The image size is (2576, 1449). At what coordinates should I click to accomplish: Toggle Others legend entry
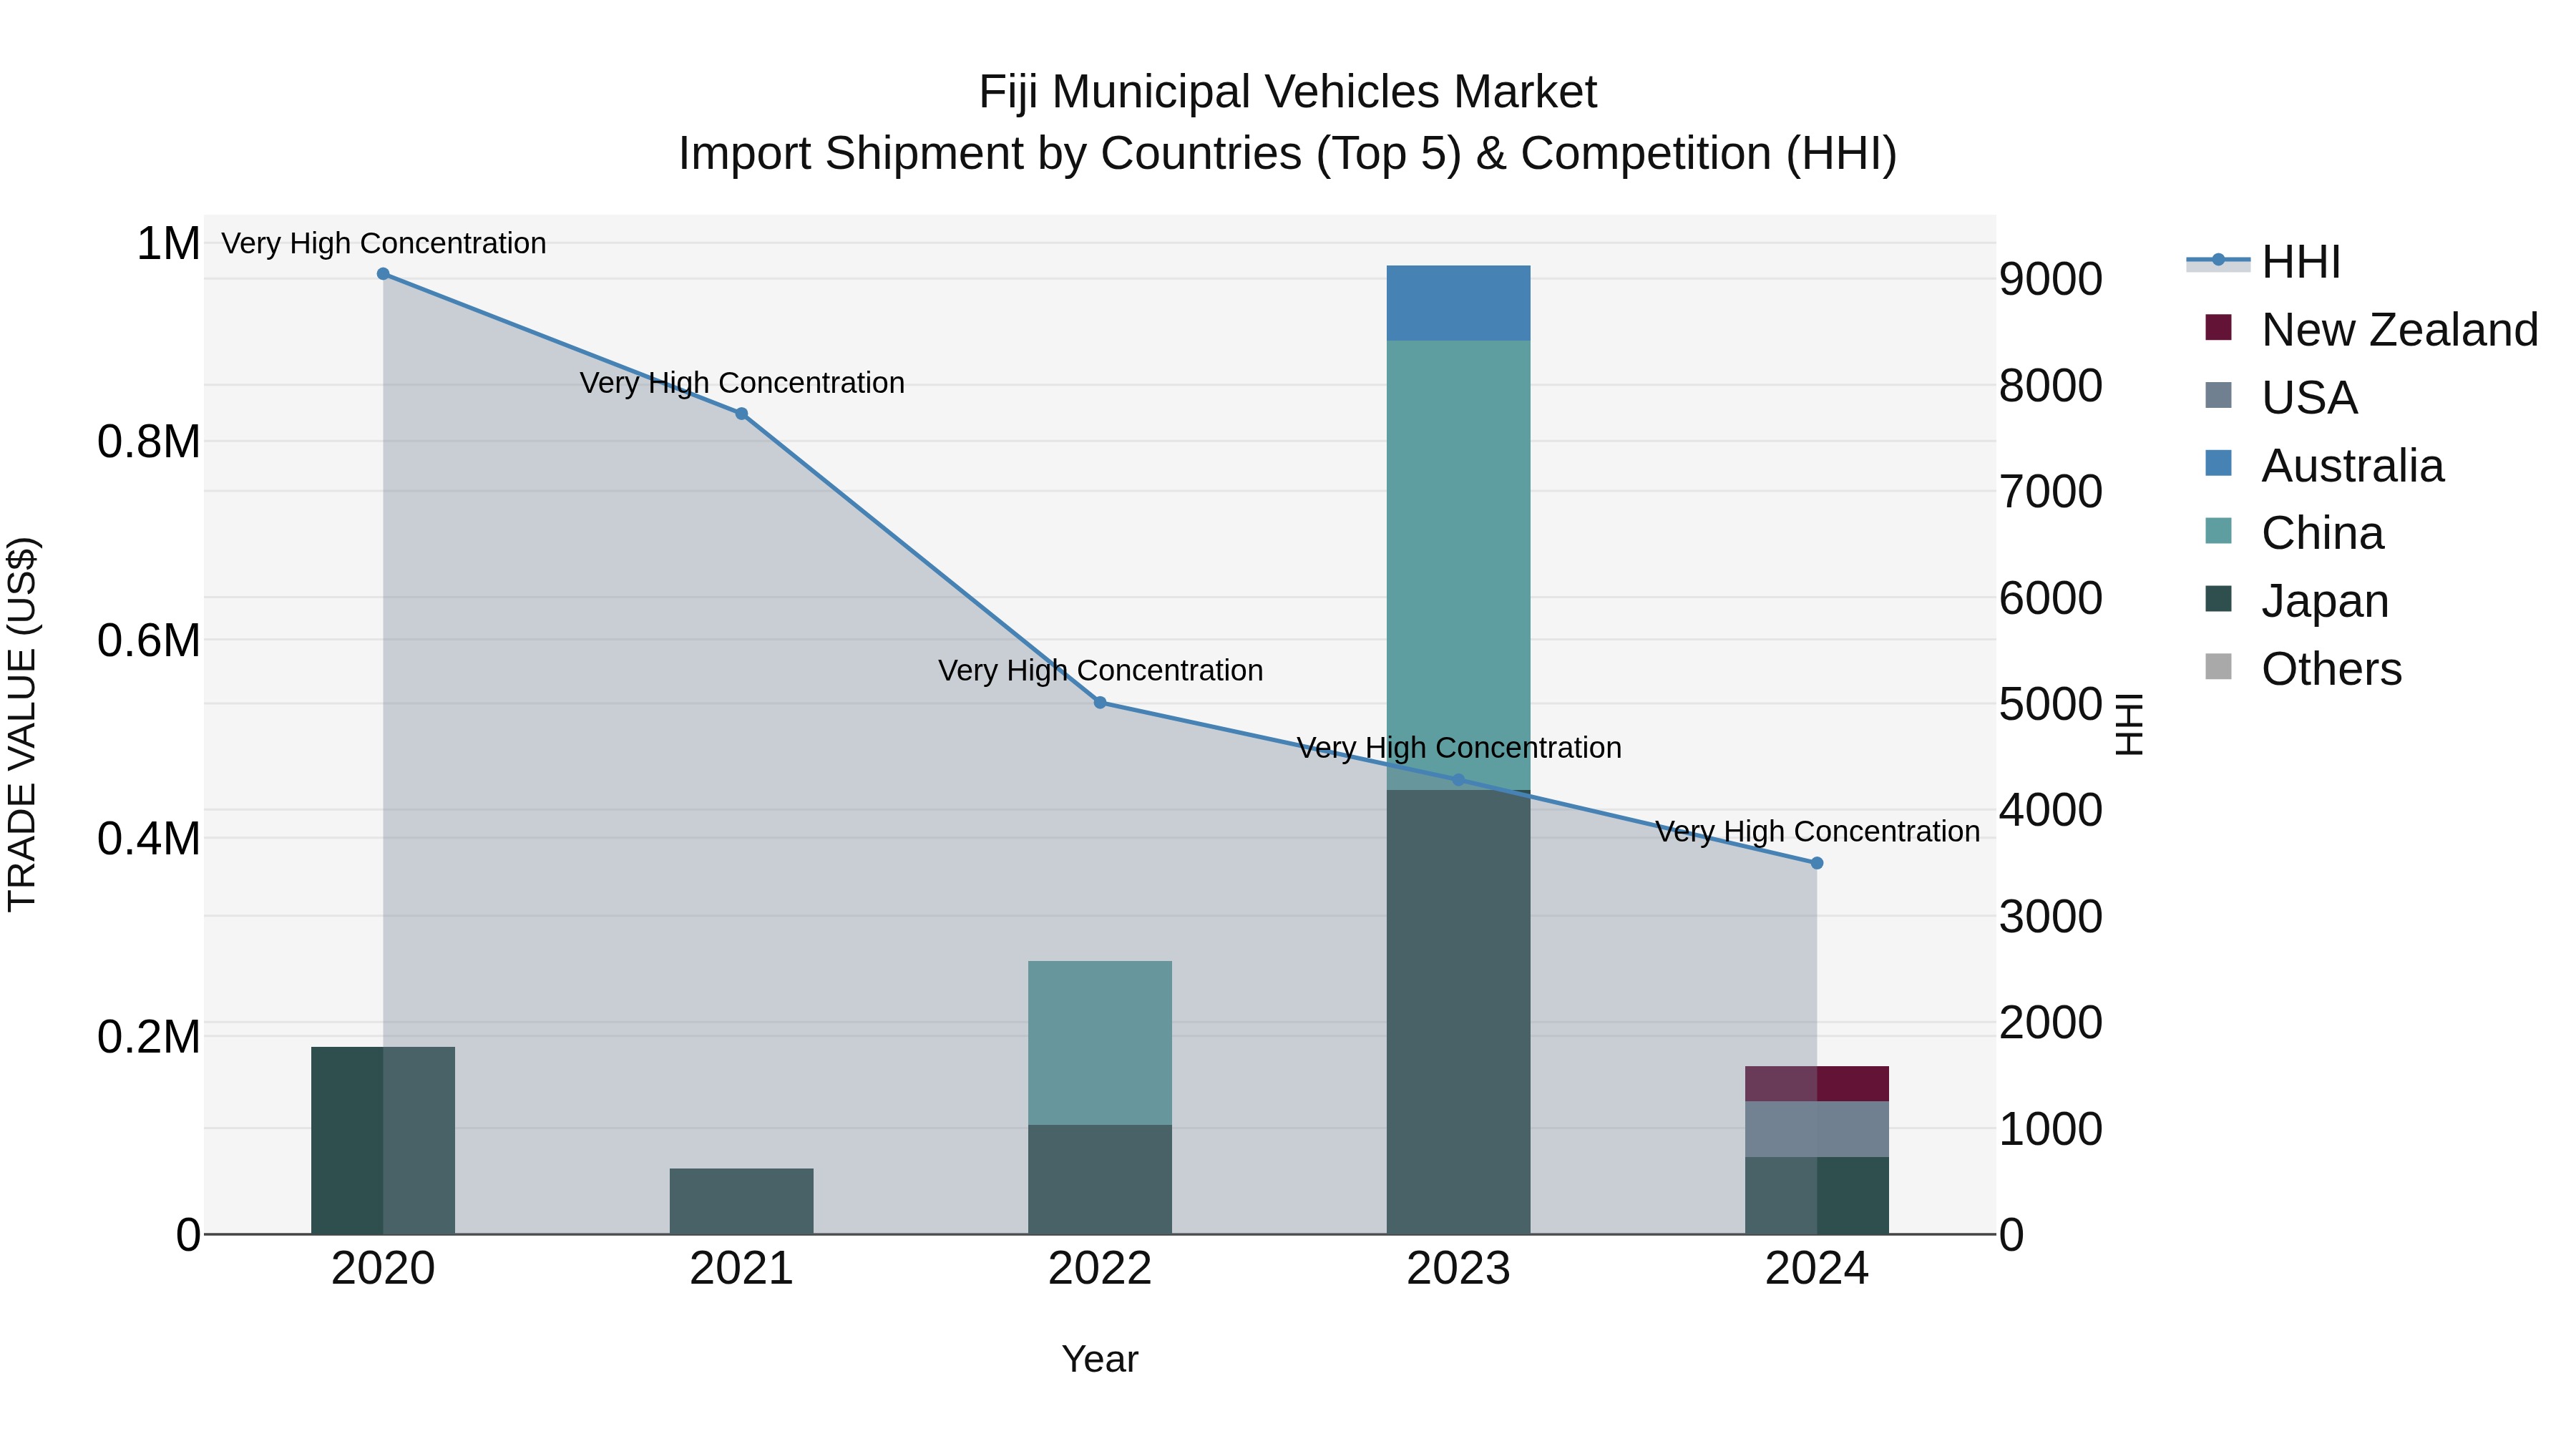pyautogui.click(x=2303, y=669)
